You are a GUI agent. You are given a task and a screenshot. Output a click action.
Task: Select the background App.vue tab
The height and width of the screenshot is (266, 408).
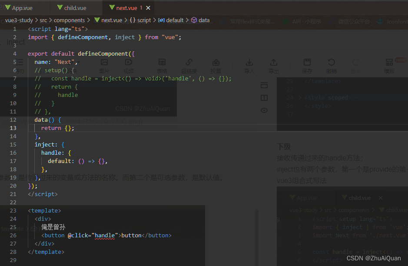304,198
